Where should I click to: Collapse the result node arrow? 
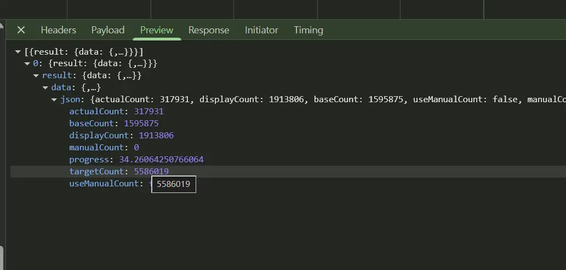click(36, 75)
